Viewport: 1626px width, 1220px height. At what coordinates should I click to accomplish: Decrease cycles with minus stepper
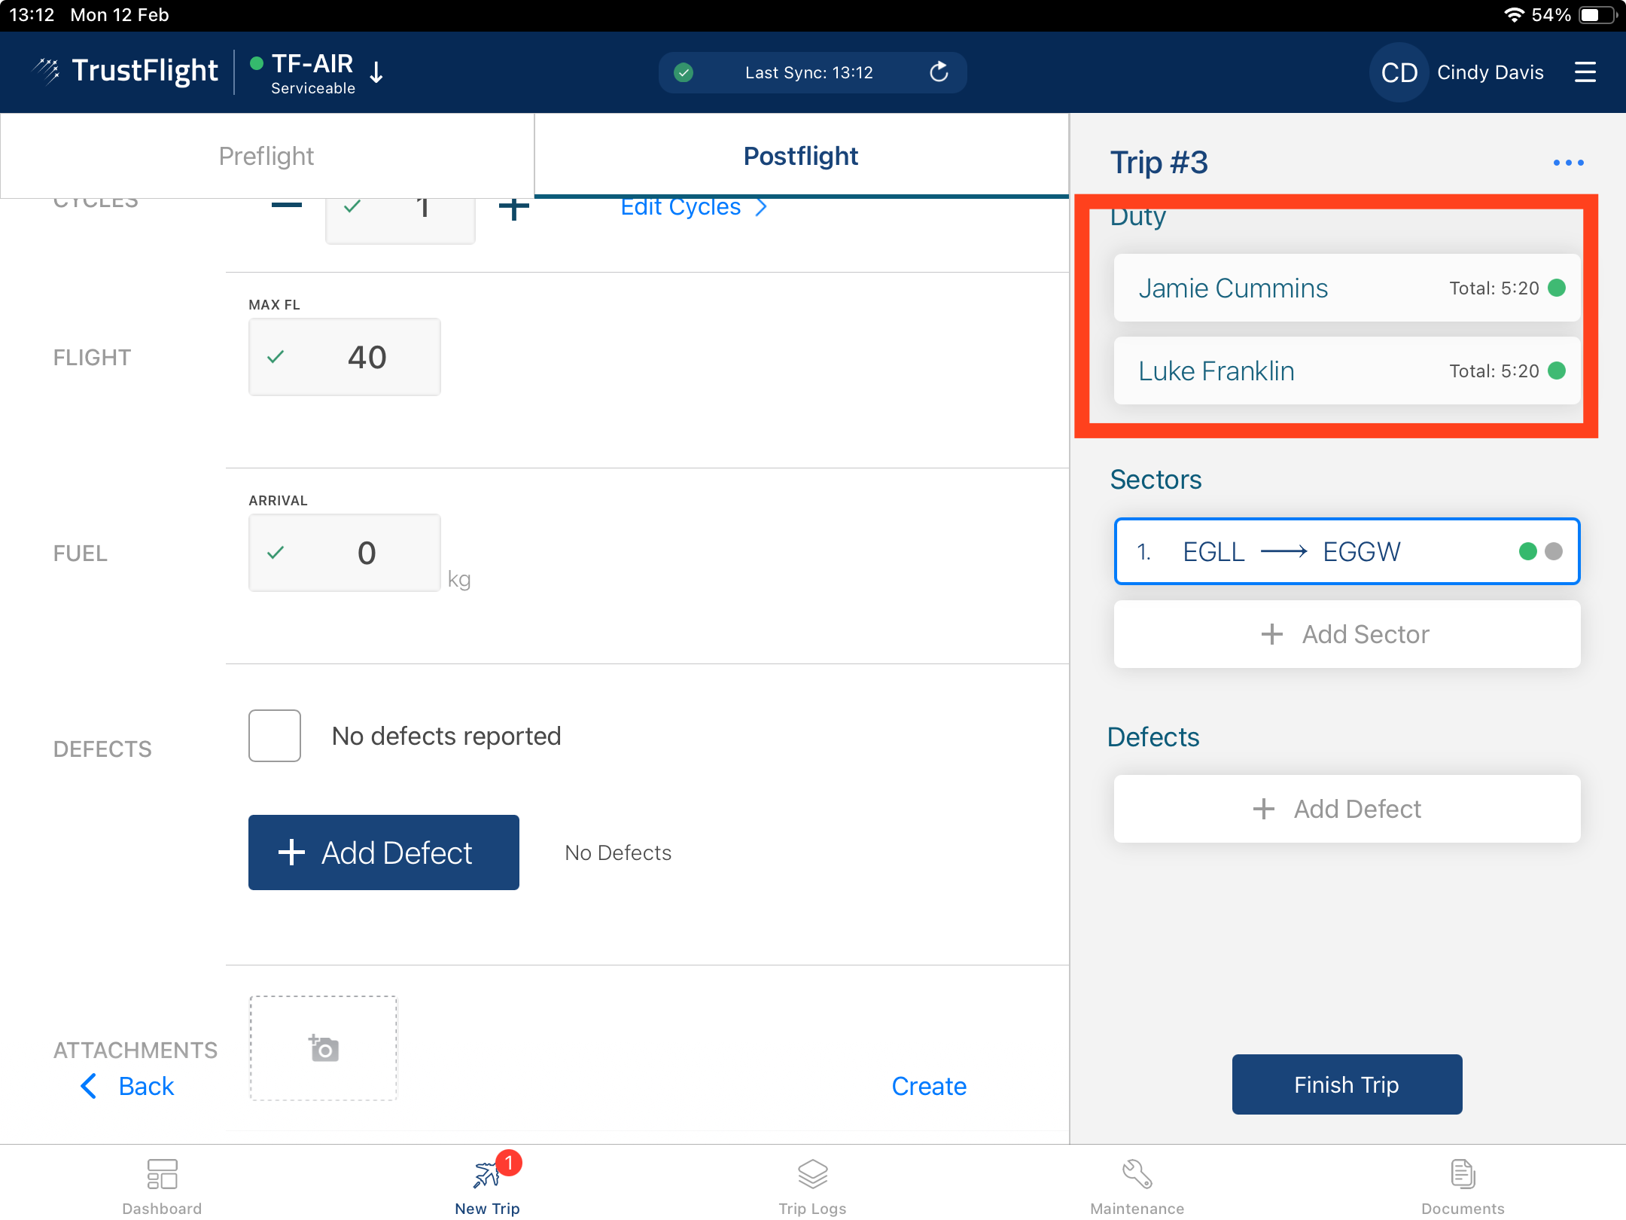click(287, 206)
